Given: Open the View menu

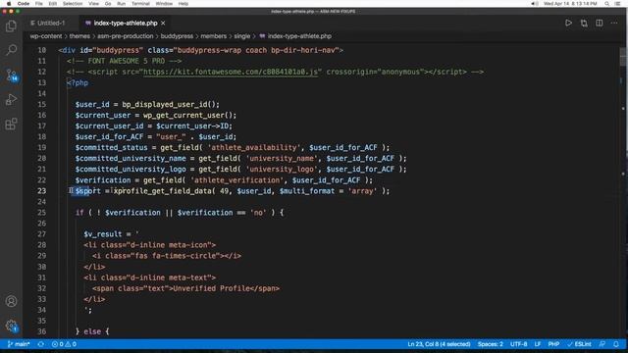Looking at the screenshot, I should (94, 4).
